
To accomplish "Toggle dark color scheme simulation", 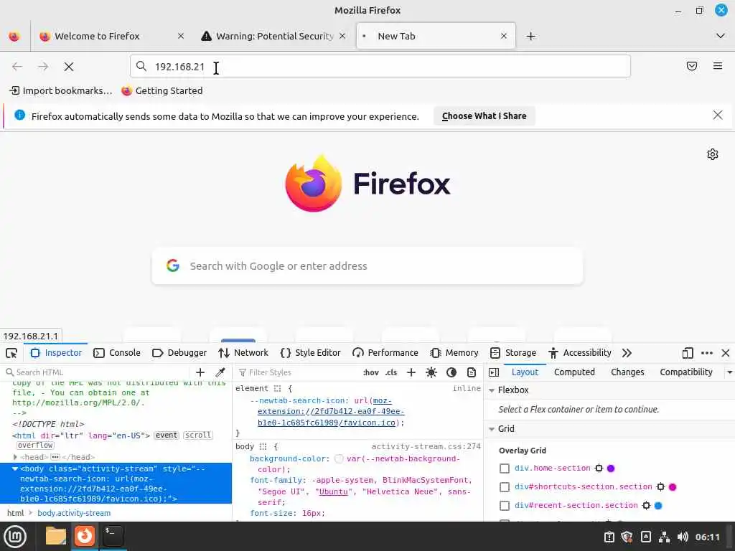I will coord(451,372).
